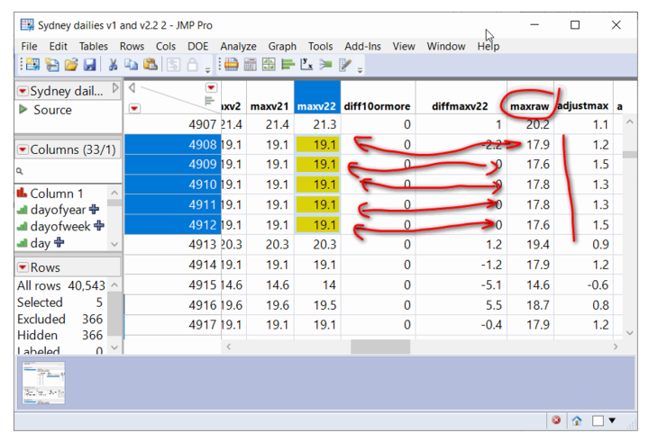This screenshot has height=442, width=649.
Task: Toggle the checkbox in the bottom status bar
Action: (598, 420)
